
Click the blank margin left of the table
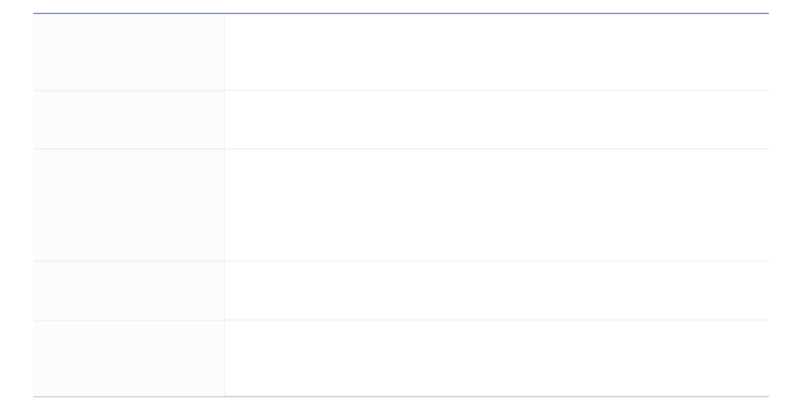point(16,205)
